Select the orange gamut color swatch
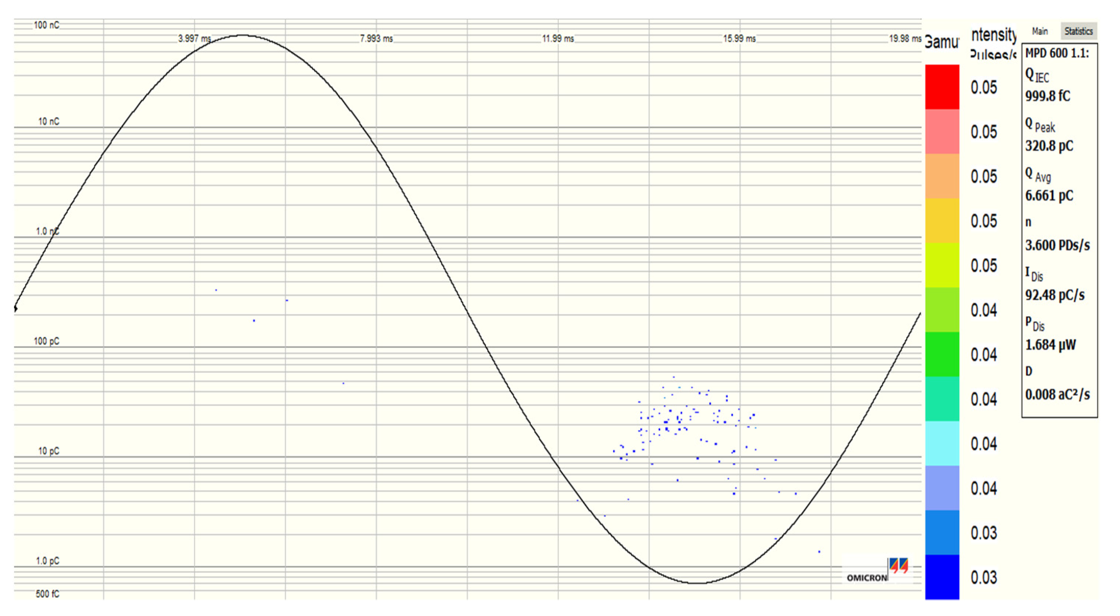Viewport: 1120px width, 616px height. [942, 176]
